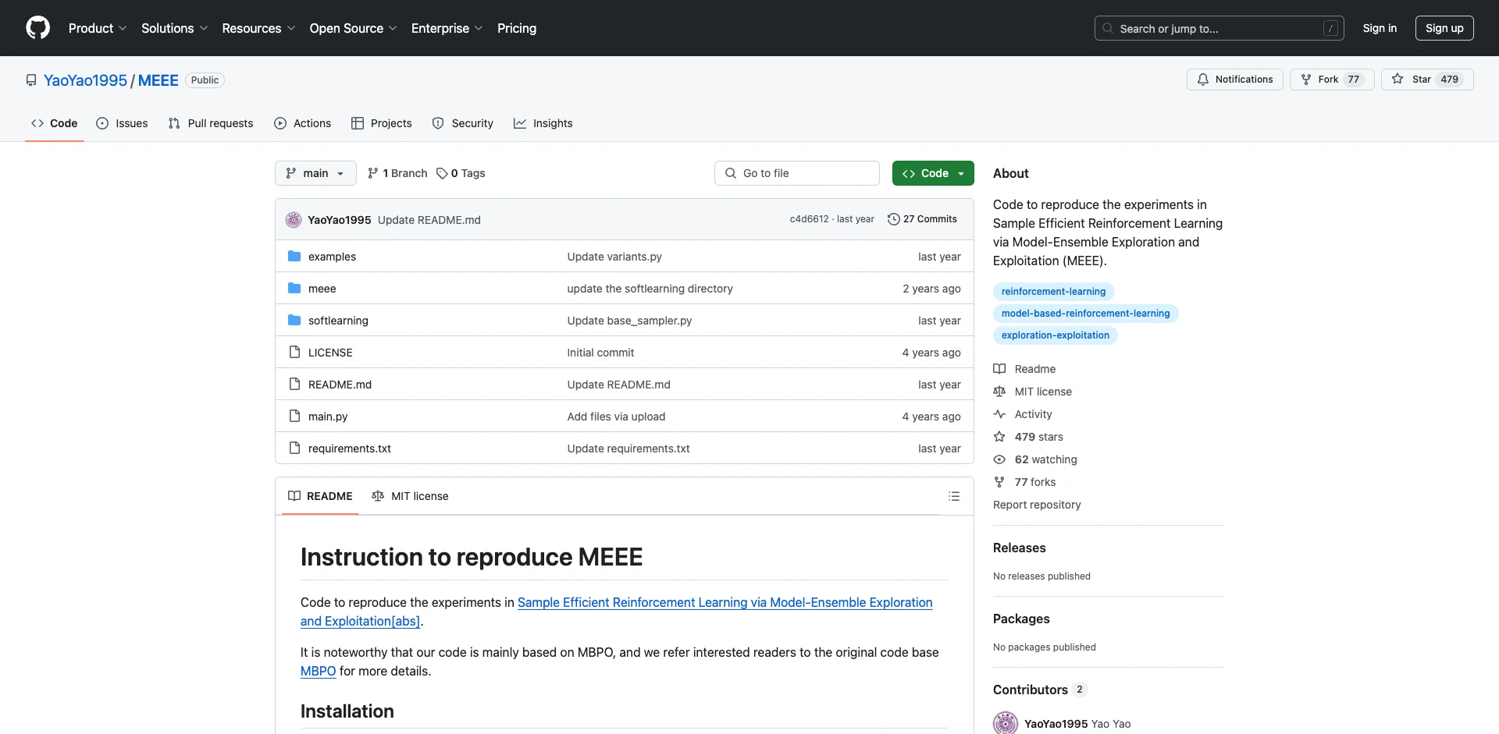View the 77 forks list
Image resolution: width=1499 pixels, height=734 pixels.
tap(1024, 482)
